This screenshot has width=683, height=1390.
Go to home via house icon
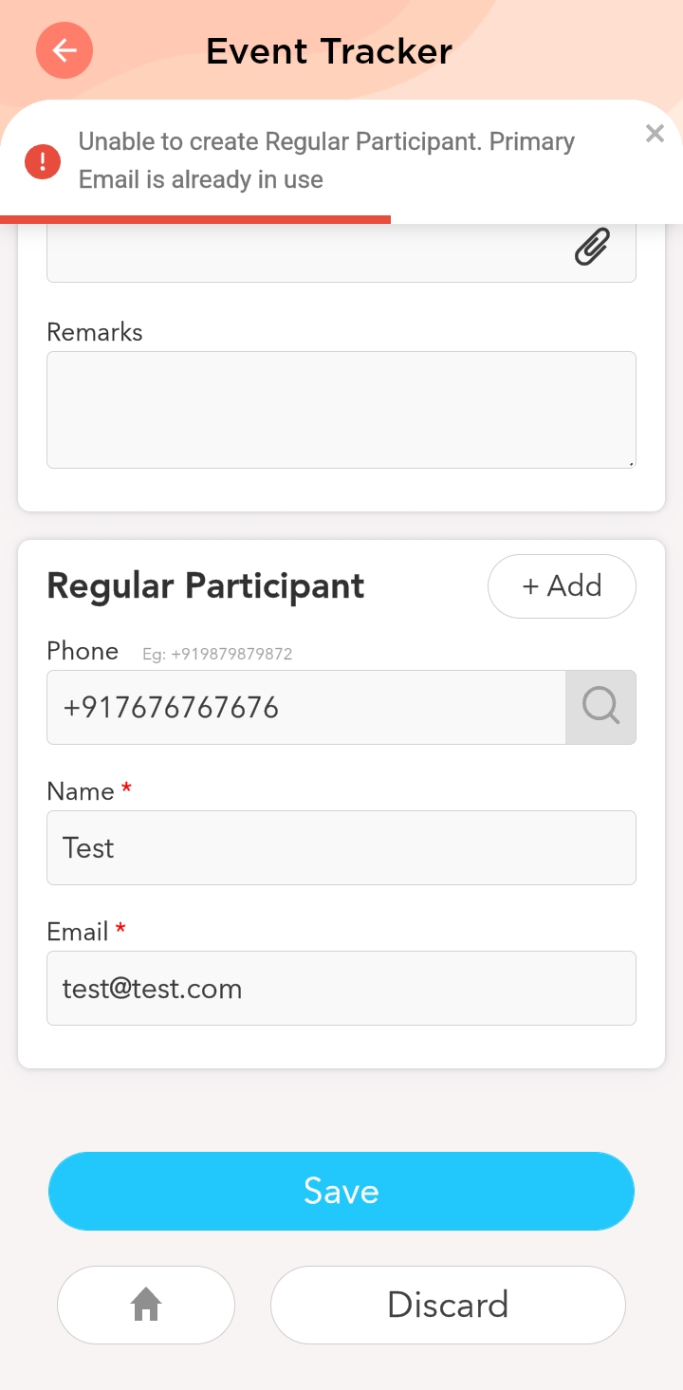(146, 1305)
